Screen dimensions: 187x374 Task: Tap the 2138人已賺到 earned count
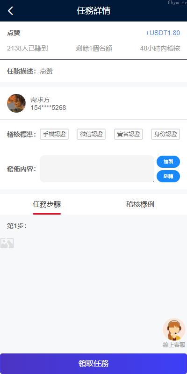(28, 49)
